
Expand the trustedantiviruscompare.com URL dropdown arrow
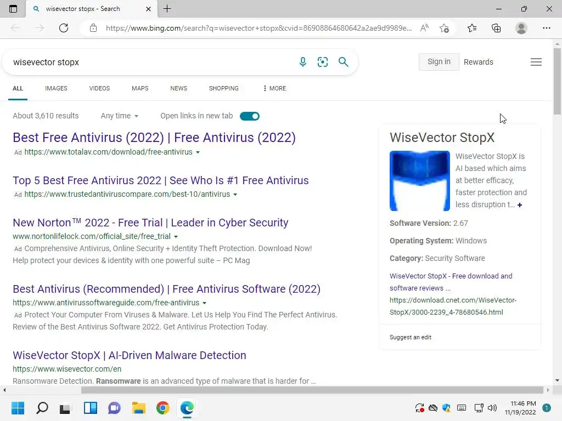pos(235,195)
